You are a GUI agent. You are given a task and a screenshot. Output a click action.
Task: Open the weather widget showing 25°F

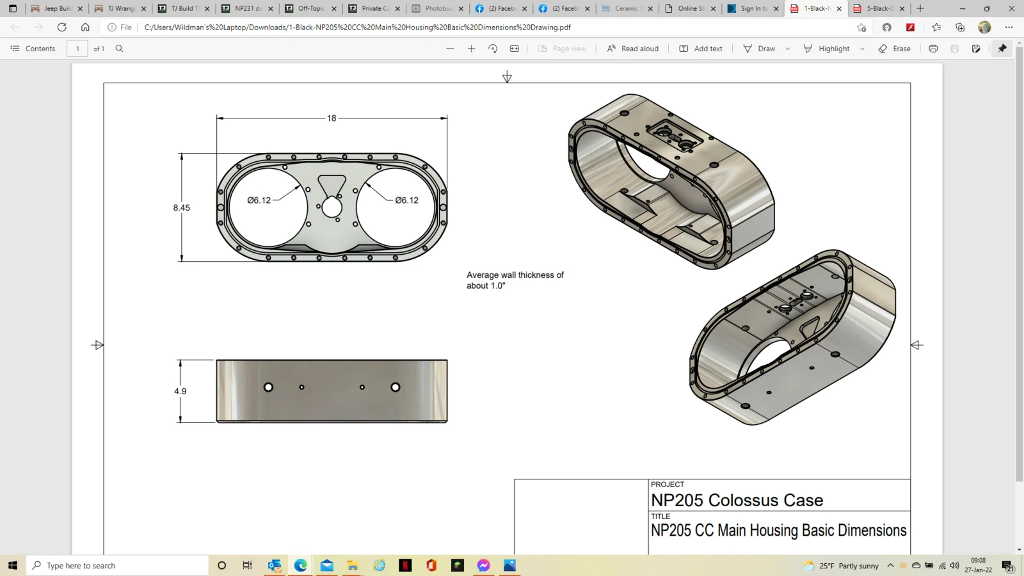coord(841,566)
